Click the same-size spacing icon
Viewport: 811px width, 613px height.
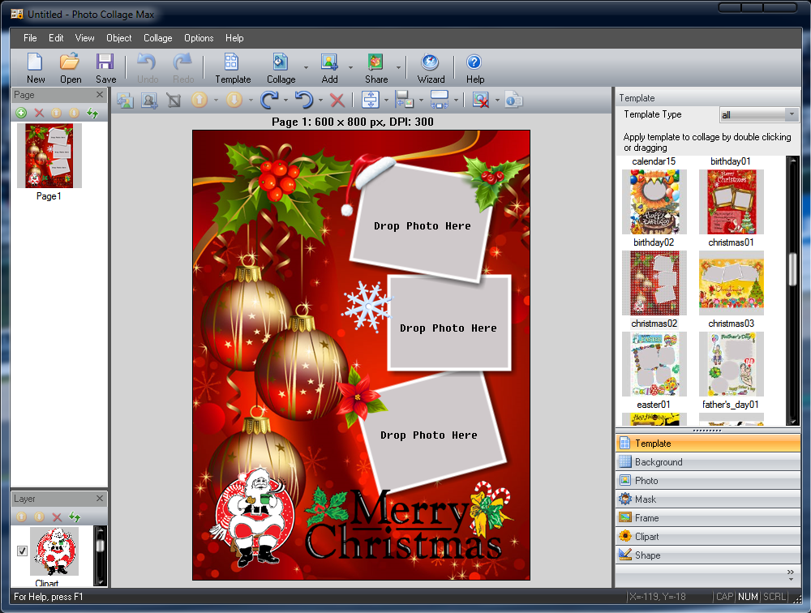coord(439,100)
